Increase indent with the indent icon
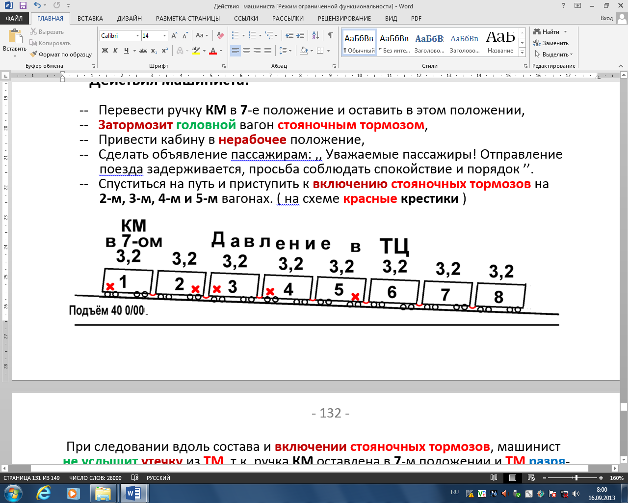 [x=300, y=35]
